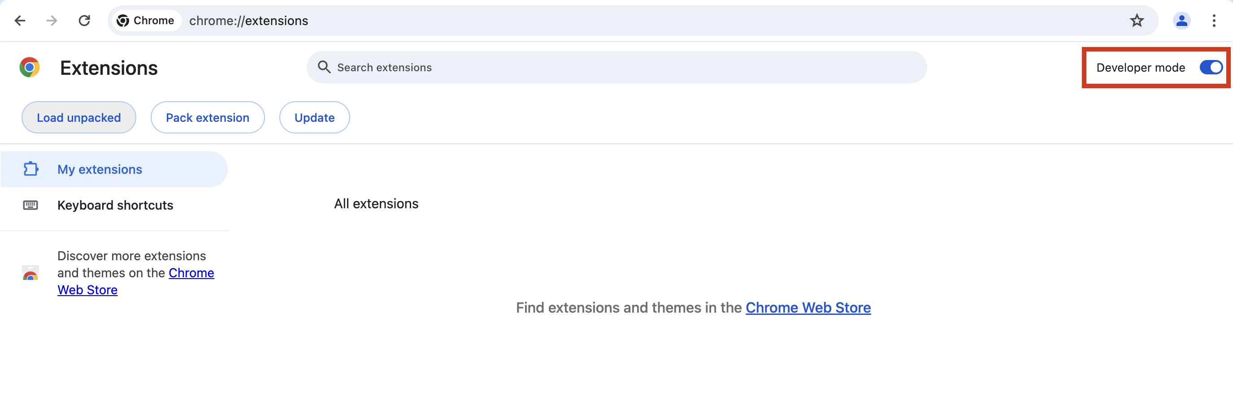Reload the extensions page

click(x=84, y=21)
